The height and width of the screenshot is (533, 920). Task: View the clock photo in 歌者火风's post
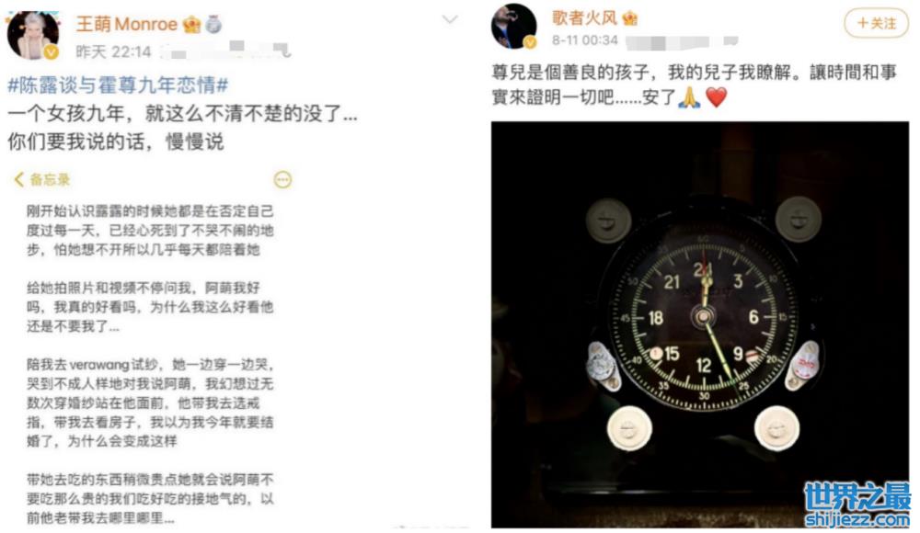click(x=700, y=324)
